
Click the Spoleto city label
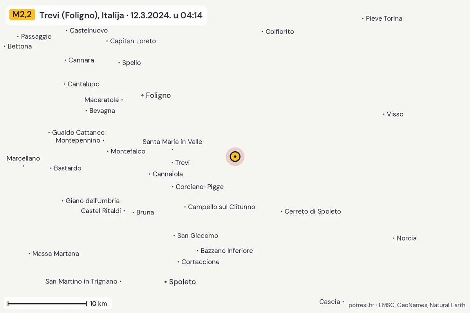pyautogui.click(x=182, y=282)
